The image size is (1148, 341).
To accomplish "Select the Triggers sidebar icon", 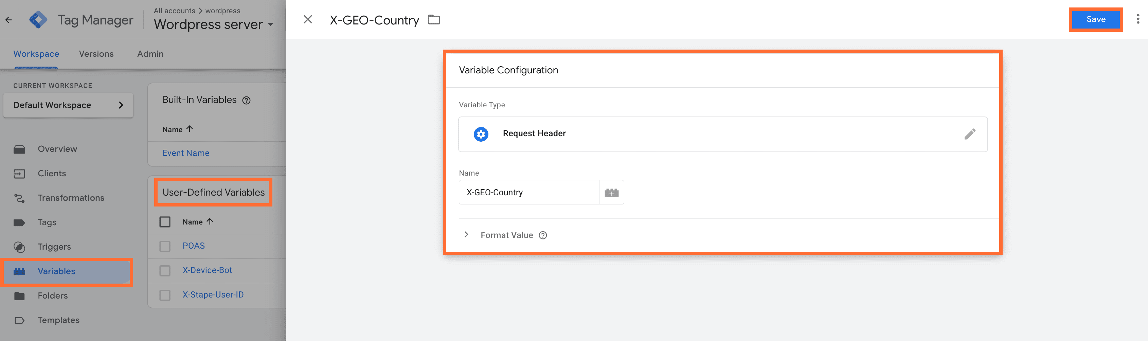I will point(20,247).
